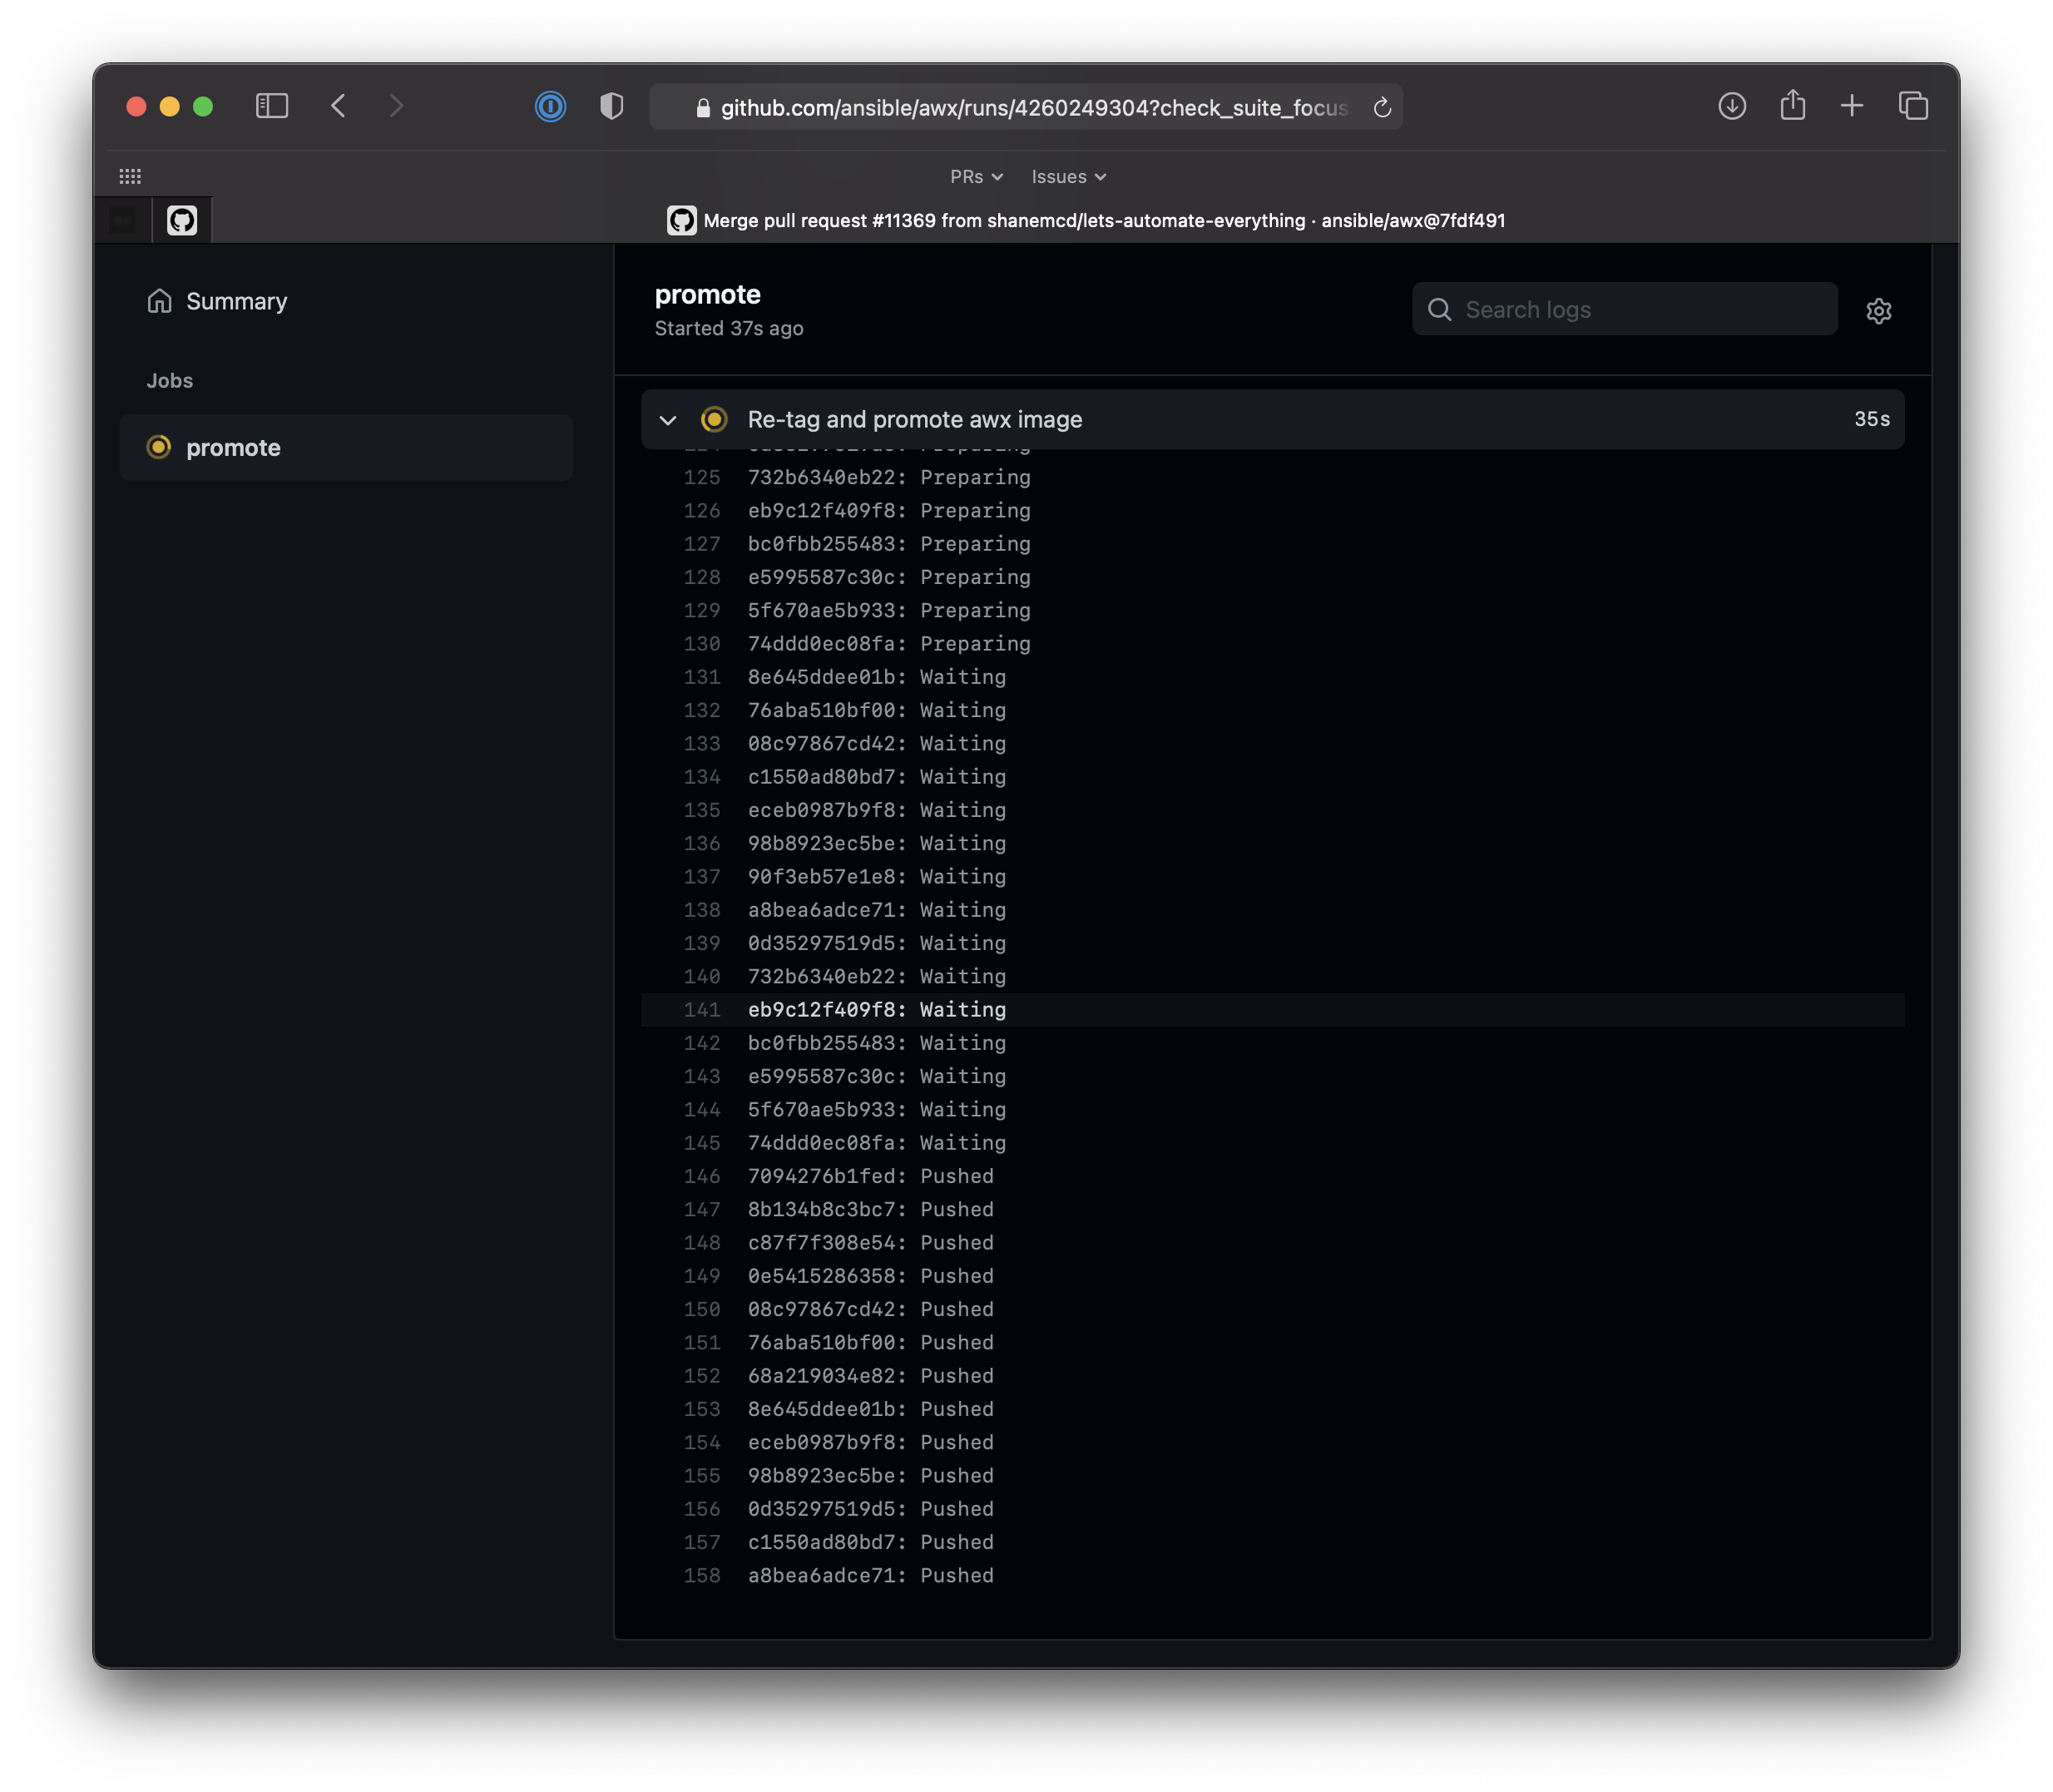
Task: Switch to the pinned GitHub tab
Action: point(182,220)
